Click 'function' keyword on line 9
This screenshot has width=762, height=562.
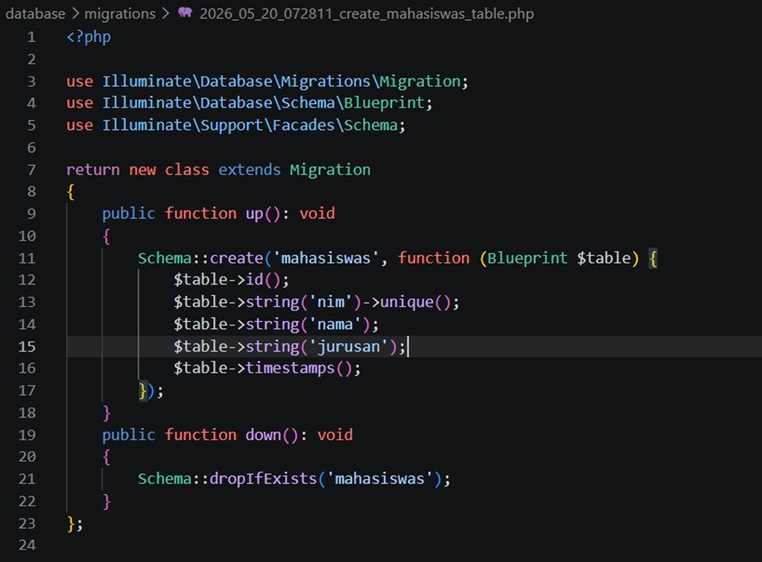click(x=200, y=214)
